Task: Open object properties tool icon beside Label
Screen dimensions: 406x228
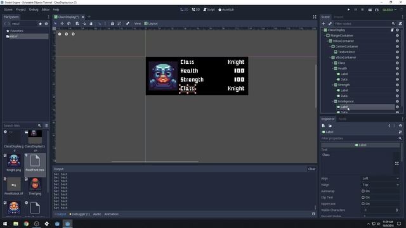Action: pyautogui.click(x=400, y=132)
